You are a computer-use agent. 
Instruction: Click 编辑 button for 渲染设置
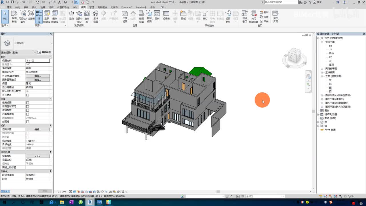click(x=38, y=129)
